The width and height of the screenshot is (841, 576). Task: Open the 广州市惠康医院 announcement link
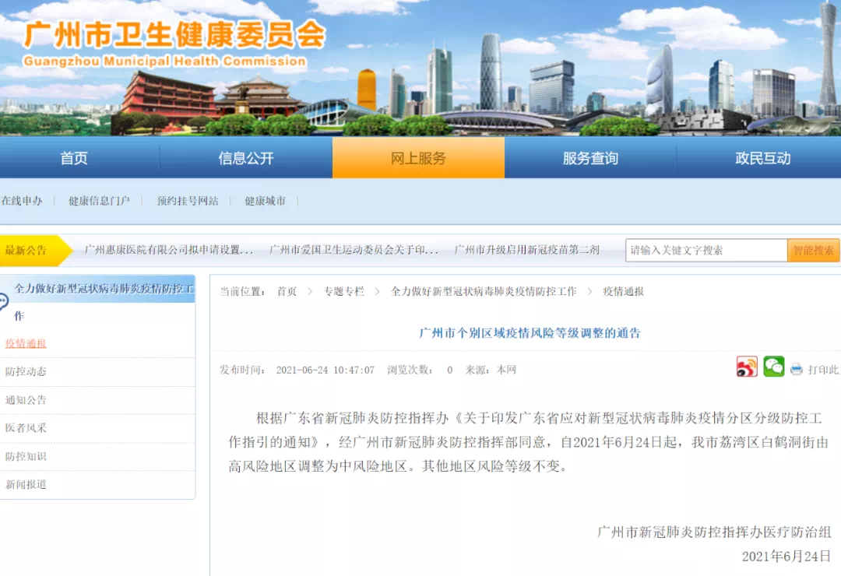169,251
